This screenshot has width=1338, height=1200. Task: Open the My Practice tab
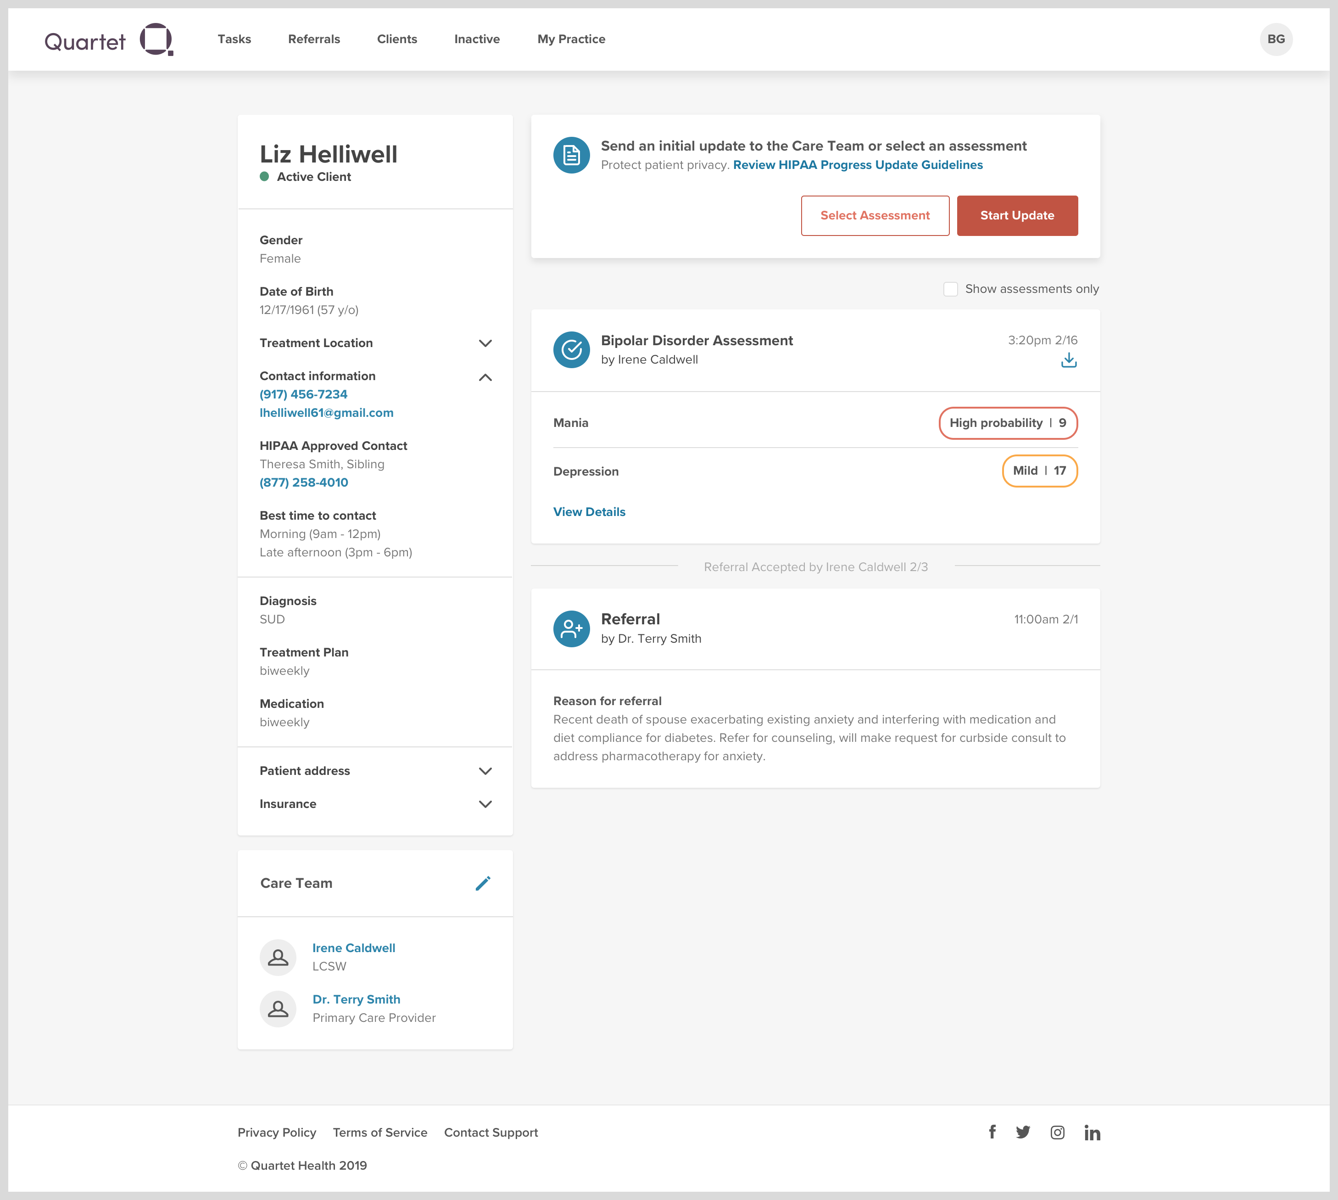point(571,39)
